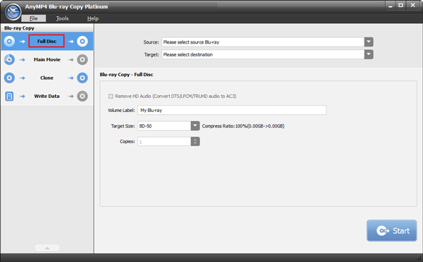Click the blue target disc in Clone row

pyautogui.click(x=82, y=78)
